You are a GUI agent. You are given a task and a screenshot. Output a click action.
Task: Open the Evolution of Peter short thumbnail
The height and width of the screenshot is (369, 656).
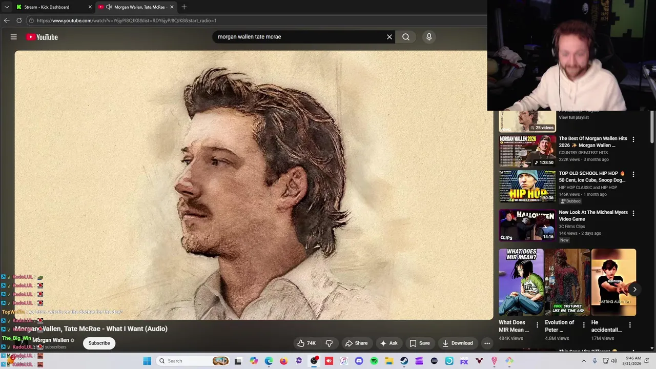567,282
